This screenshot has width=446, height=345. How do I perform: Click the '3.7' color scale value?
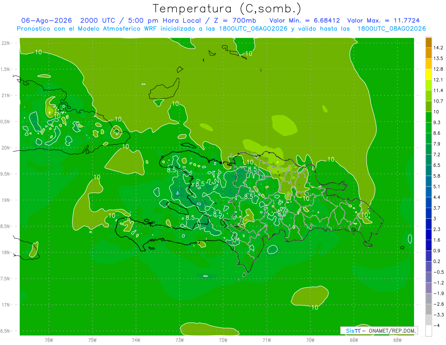(x=437, y=208)
